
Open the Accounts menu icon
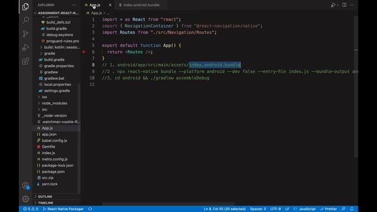pos(26,185)
